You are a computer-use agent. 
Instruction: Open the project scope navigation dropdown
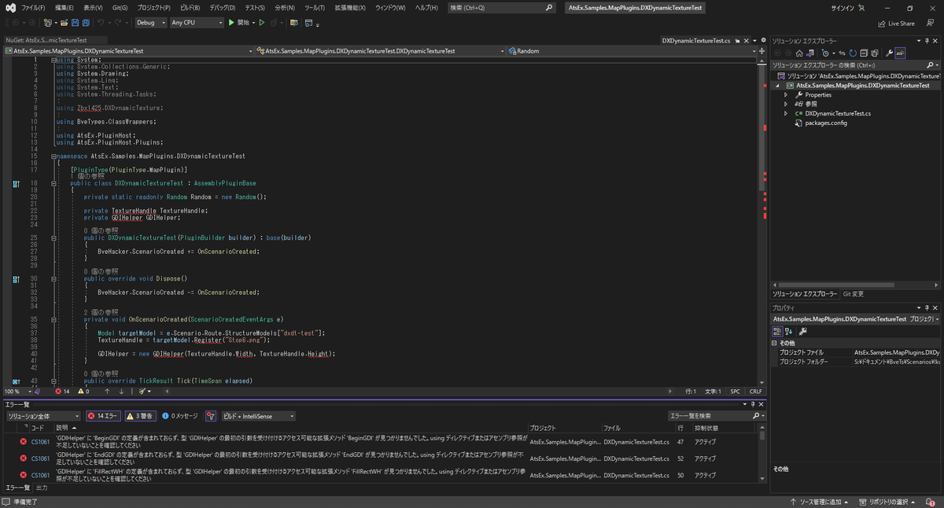pyautogui.click(x=127, y=50)
